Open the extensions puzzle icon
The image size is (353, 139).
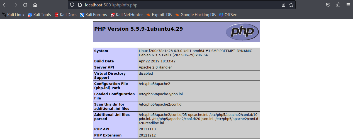coord(338,5)
